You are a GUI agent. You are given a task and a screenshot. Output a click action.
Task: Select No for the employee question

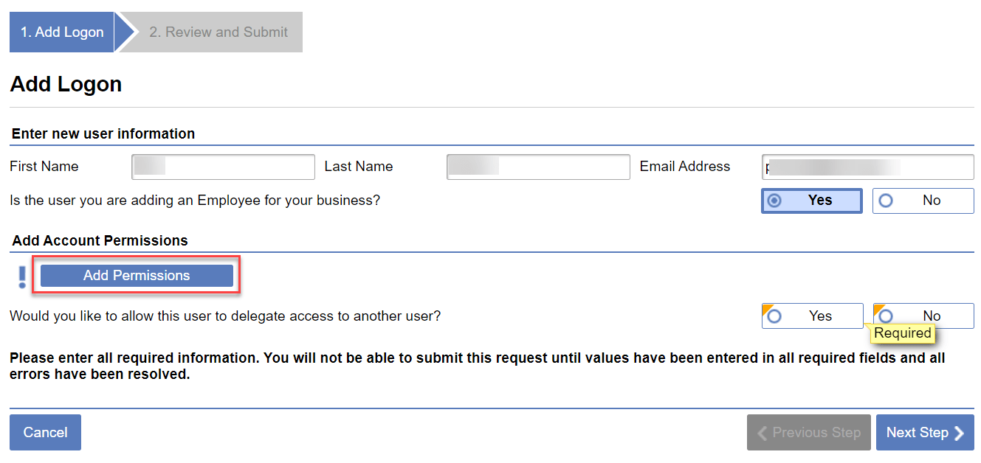pos(923,201)
